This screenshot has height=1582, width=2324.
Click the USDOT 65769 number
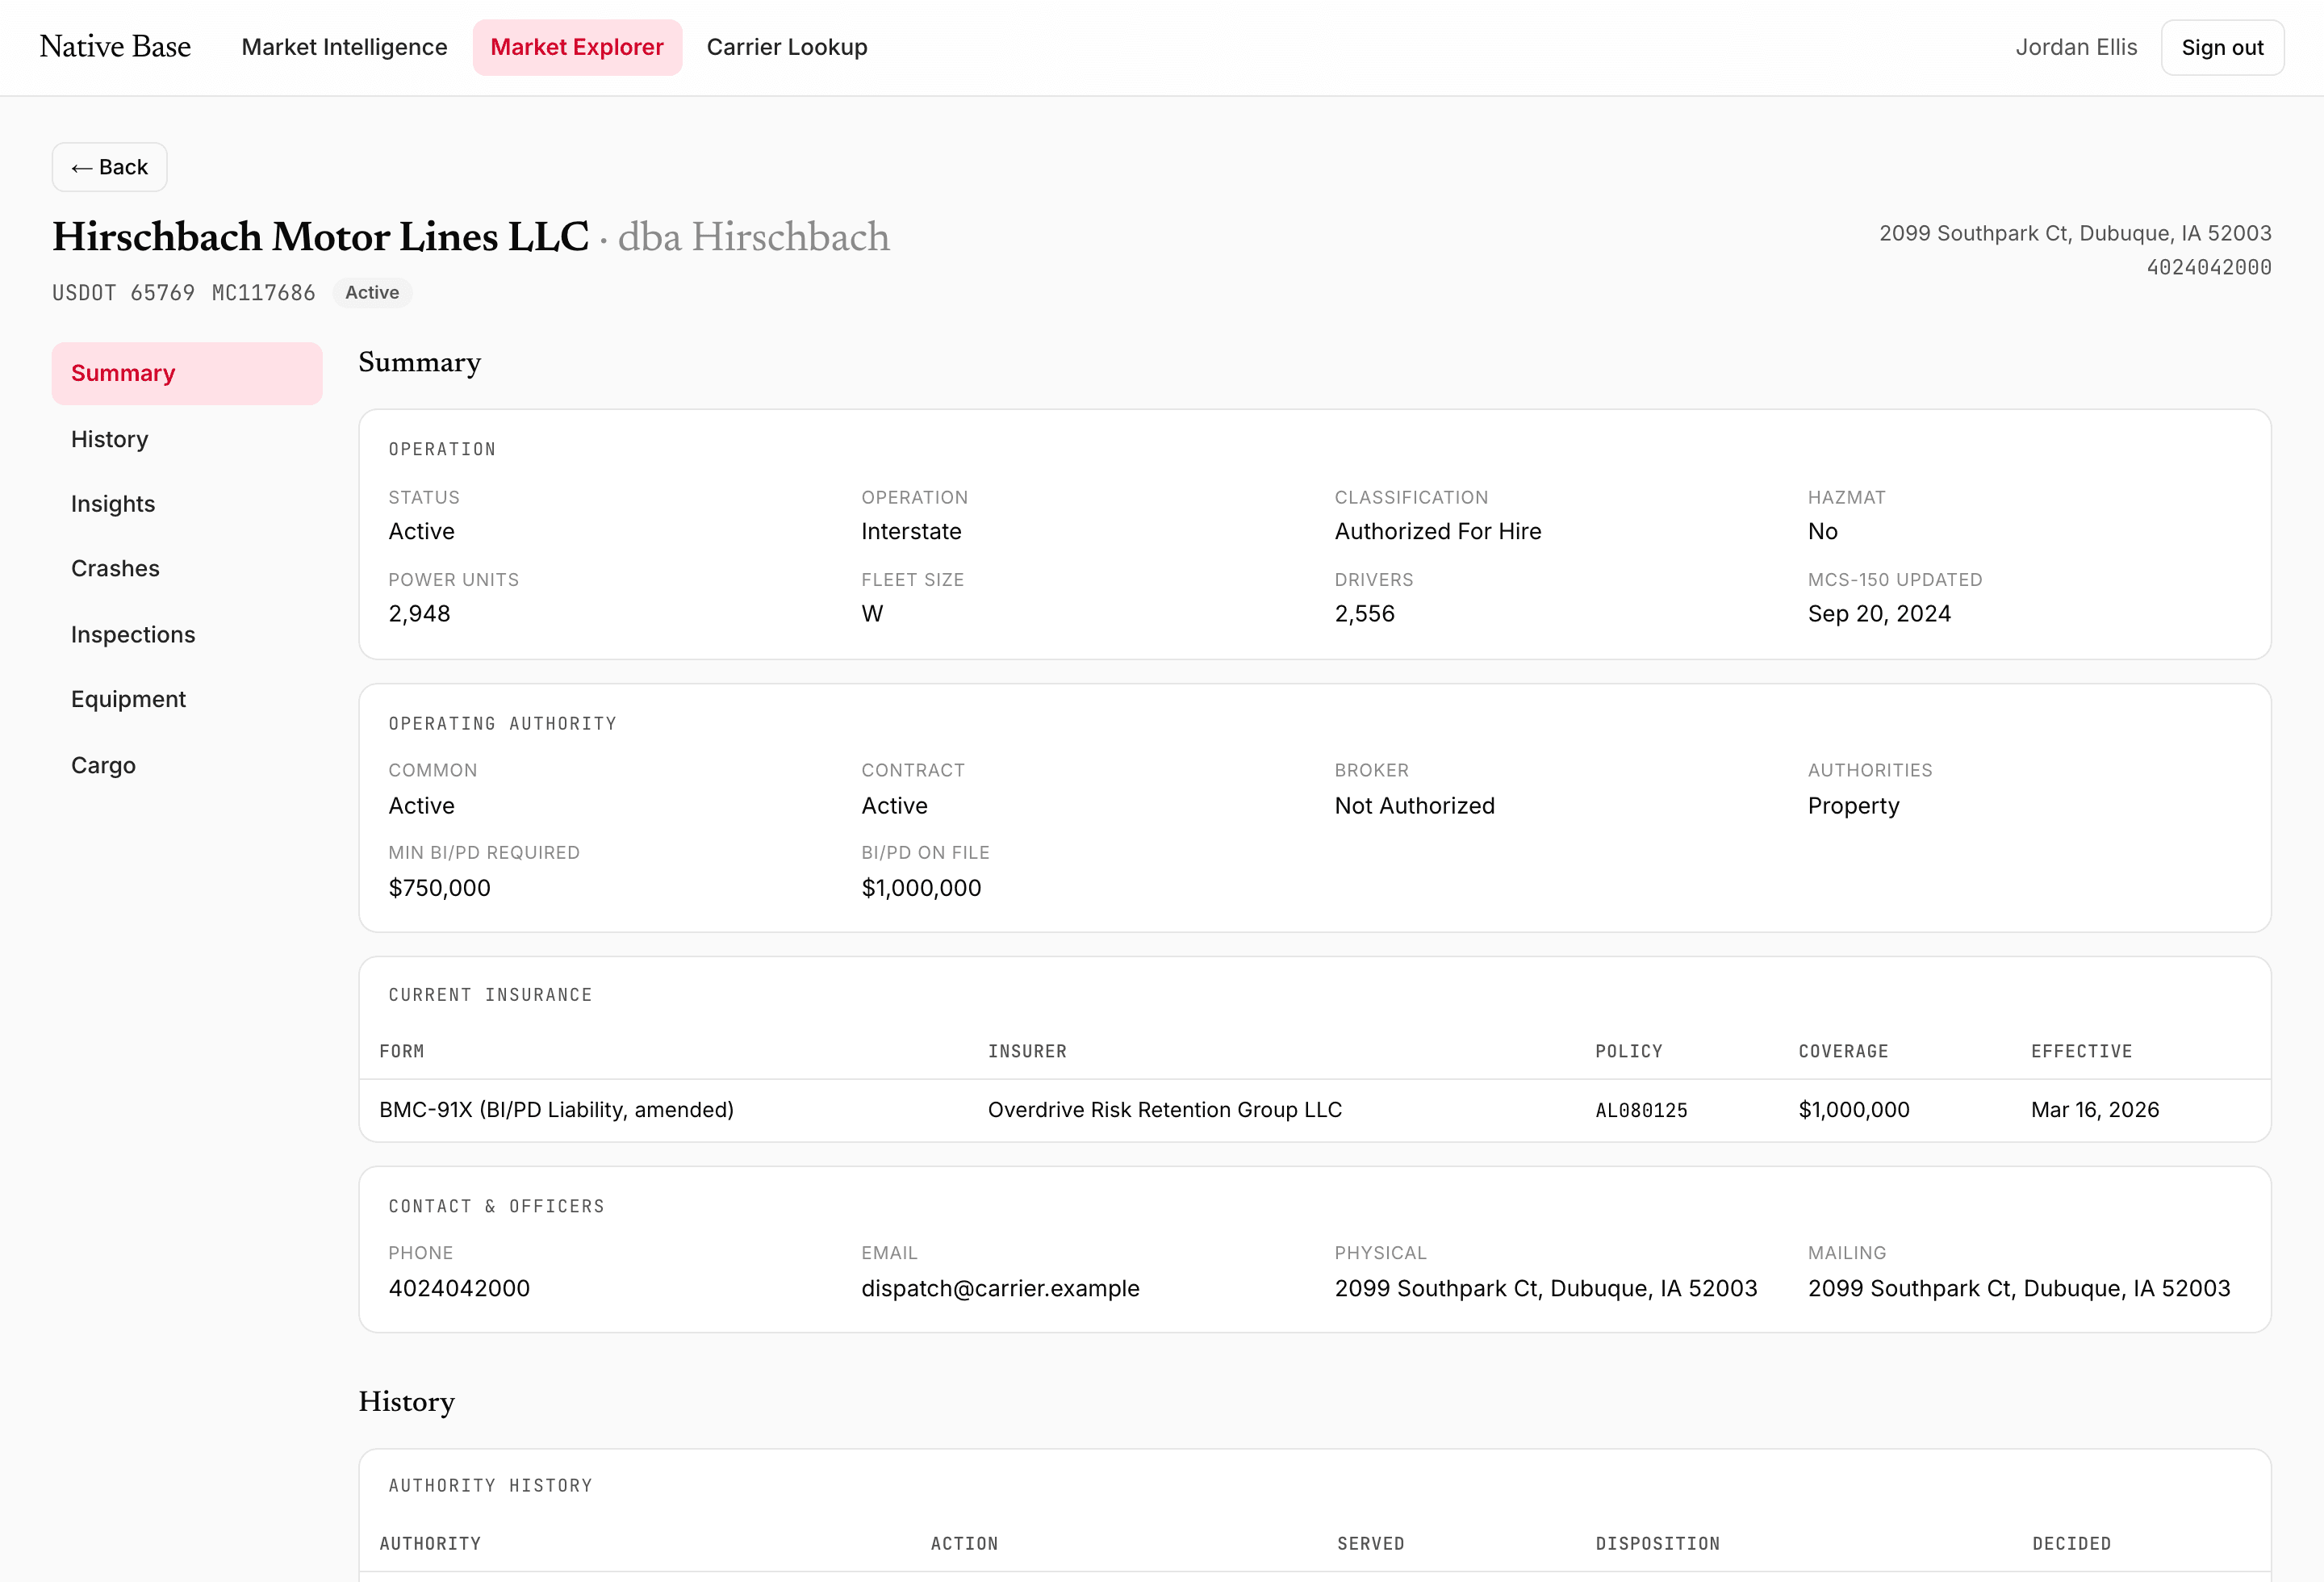123,293
